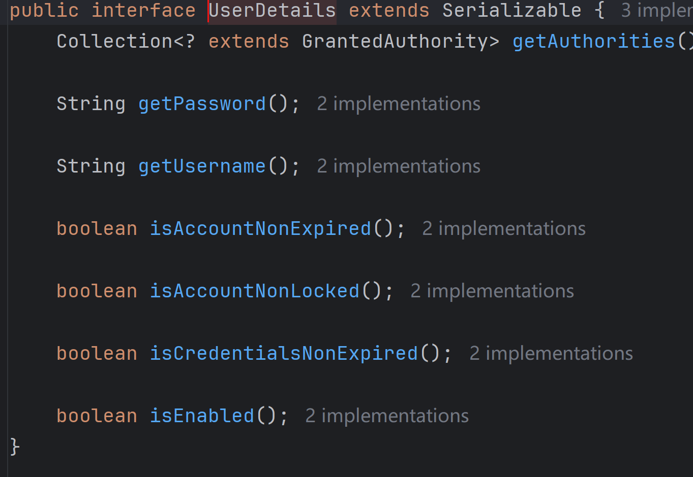Open implementations hint next to getUsername

tap(398, 166)
